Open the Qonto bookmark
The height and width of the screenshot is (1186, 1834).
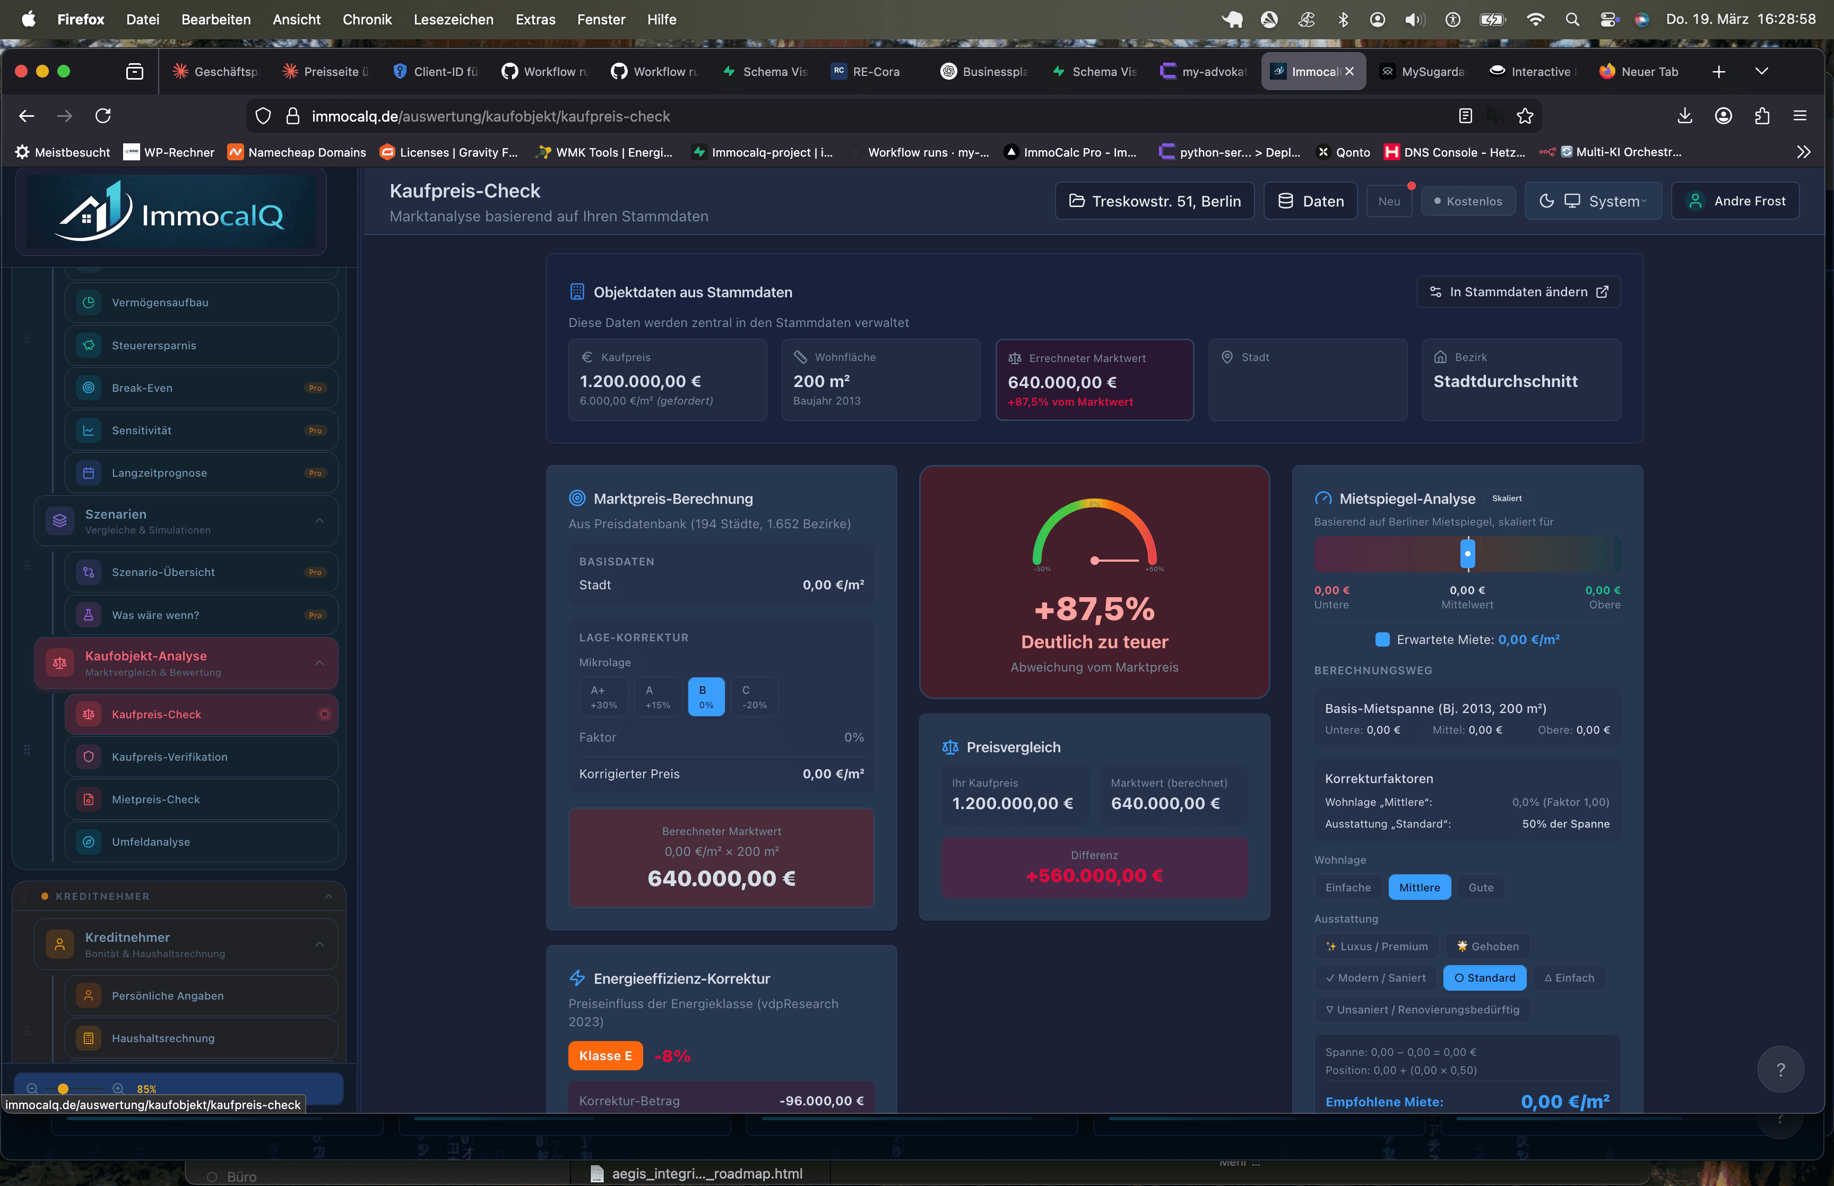[x=1344, y=152]
